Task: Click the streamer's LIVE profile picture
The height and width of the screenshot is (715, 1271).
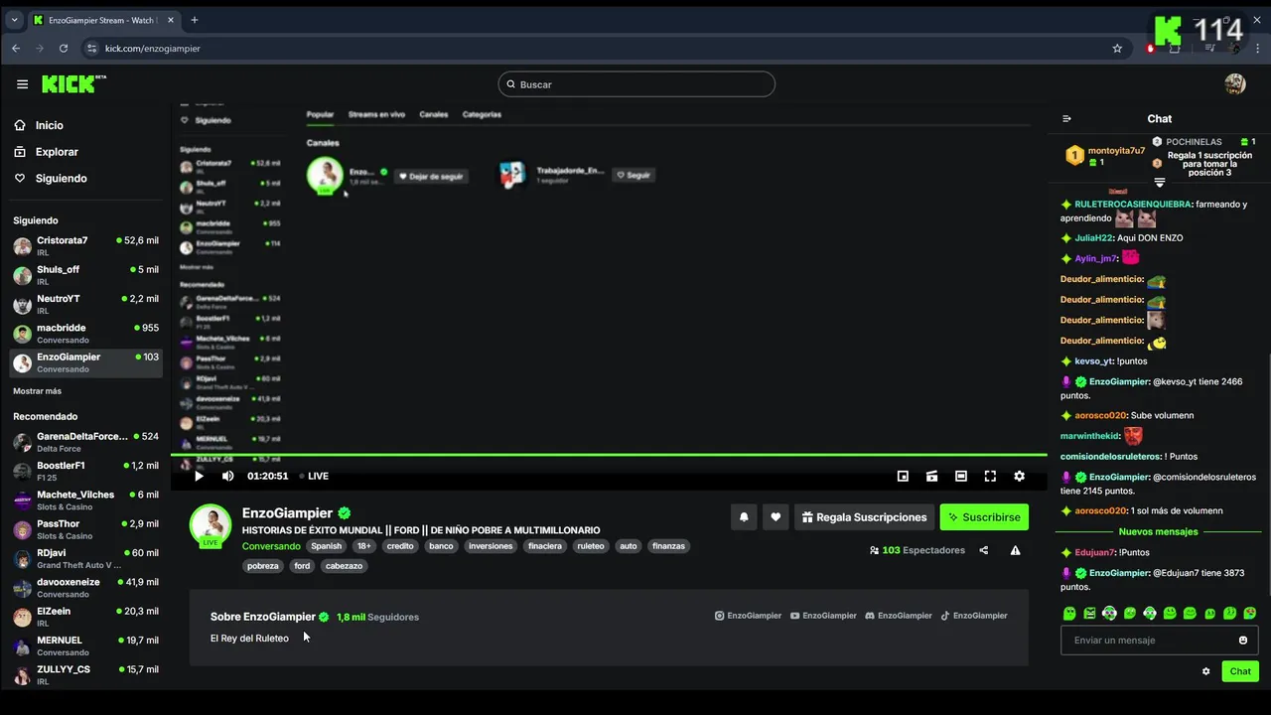Action: (x=211, y=525)
